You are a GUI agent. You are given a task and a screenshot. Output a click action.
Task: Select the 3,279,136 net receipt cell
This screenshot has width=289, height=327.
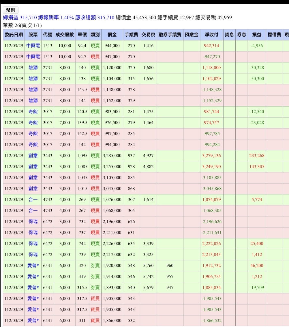pos(211,156)
